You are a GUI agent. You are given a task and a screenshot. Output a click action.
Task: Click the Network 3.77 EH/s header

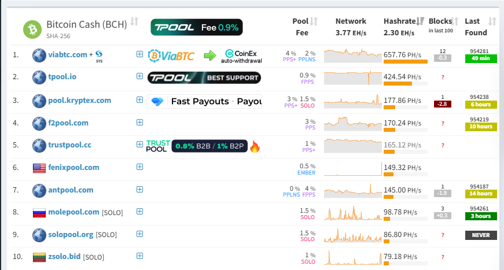point(351,27)
